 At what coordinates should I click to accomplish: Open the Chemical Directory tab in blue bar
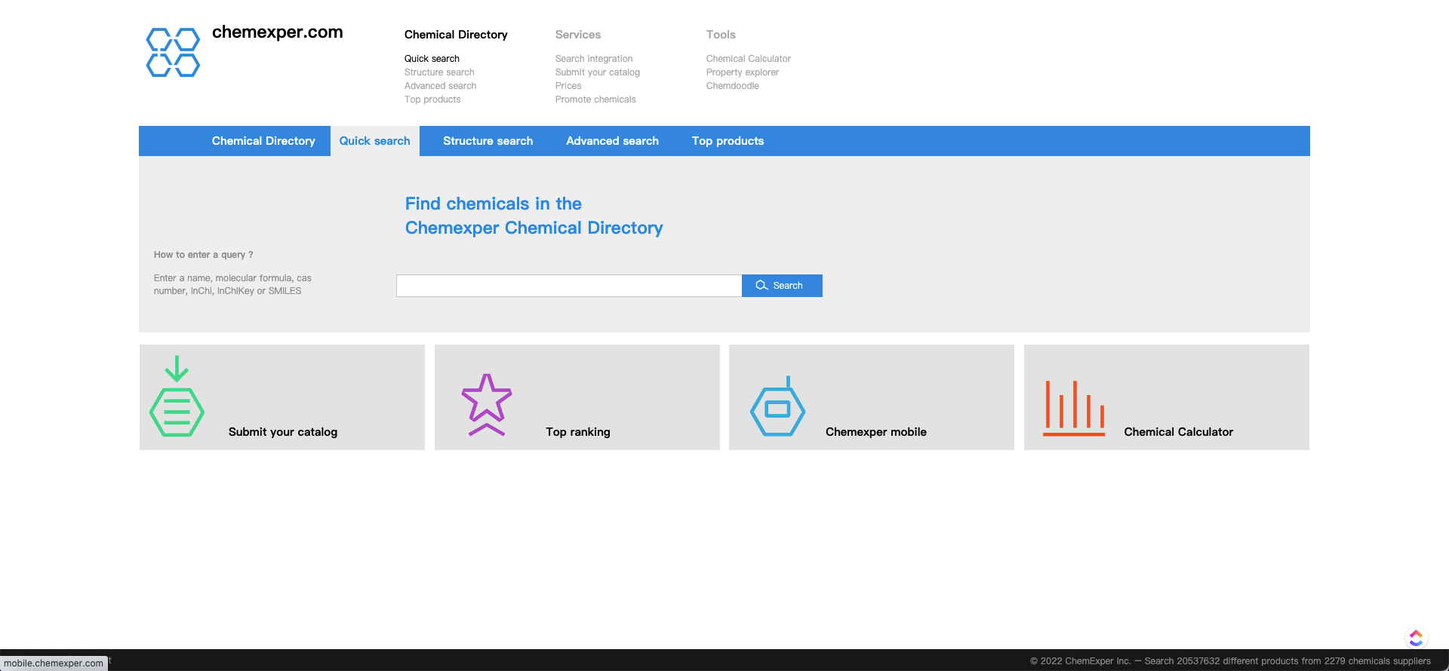[x=263, y=141]
